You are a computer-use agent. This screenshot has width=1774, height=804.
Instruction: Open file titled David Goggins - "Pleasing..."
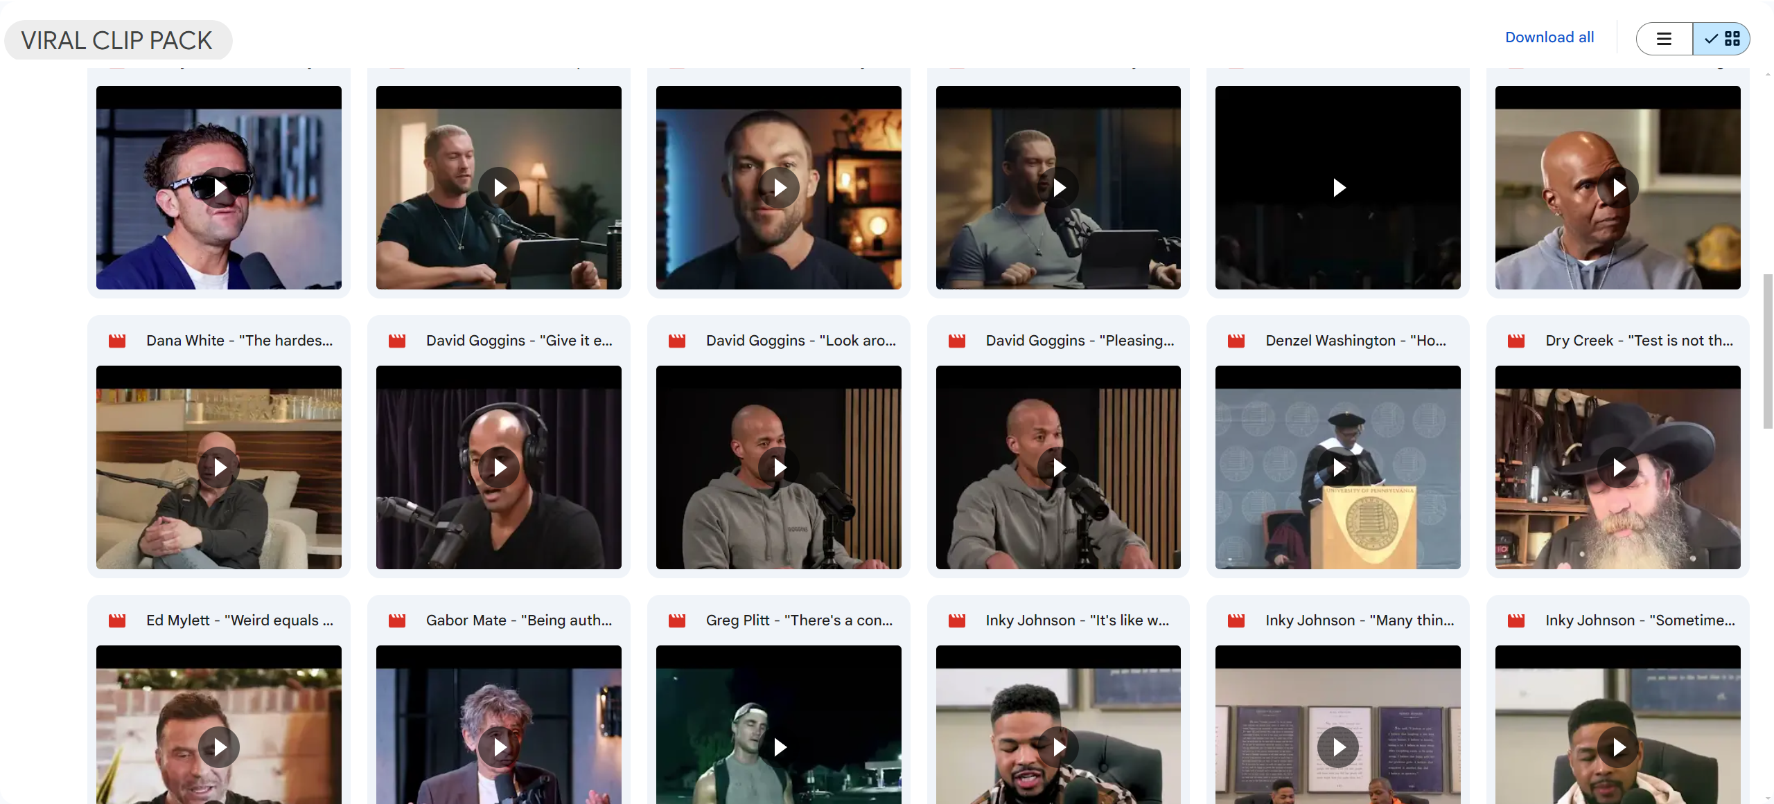click(x=1080, y=341)
